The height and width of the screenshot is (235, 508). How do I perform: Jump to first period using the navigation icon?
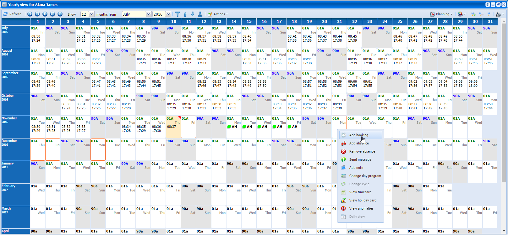pos(30,14)
